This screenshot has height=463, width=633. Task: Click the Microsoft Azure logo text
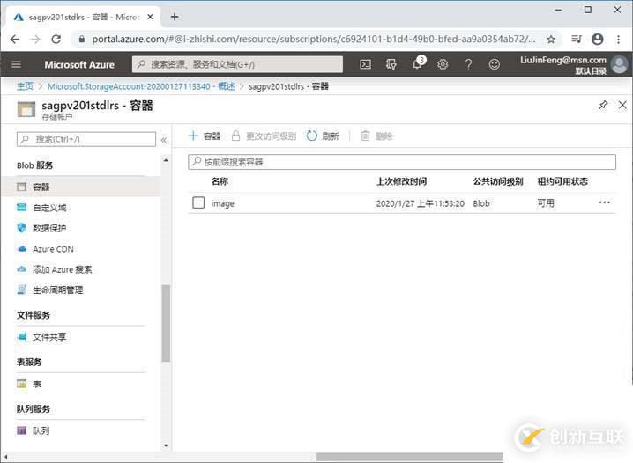[x=79, y=64]
